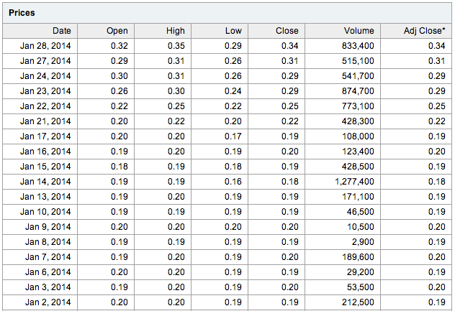Click the Volume column header

coord(343,31)
